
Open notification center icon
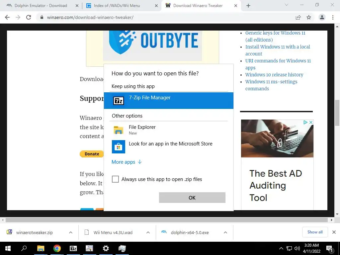click(x=330, y=248)
